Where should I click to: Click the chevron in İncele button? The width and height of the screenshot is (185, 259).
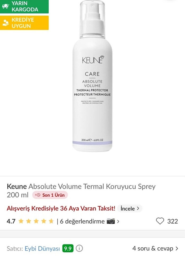(x=138, y=208)
